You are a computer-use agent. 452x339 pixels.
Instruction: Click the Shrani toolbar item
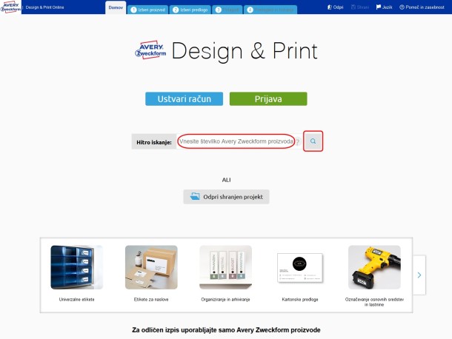coord(360,7)
